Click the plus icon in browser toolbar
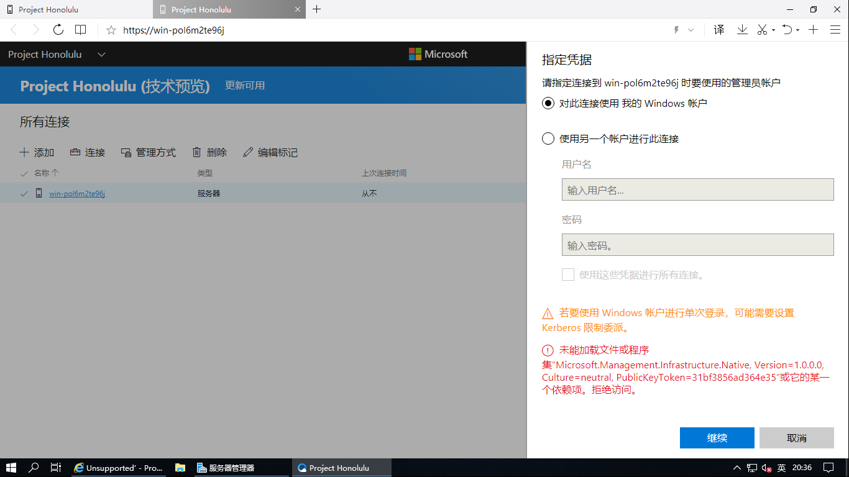Image resolution: width=849 pixels, height=477 pixels. 813,30
